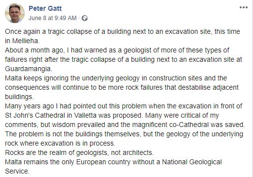Open the post options three-dots menu
This screenshot has height=177, width=253.
[x=244, y=7]
